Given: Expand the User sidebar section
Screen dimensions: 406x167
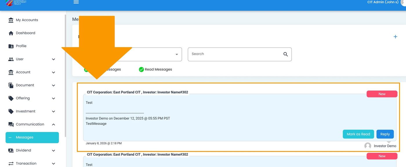Looking at the screenshot, I should click(x=53, y=59).
